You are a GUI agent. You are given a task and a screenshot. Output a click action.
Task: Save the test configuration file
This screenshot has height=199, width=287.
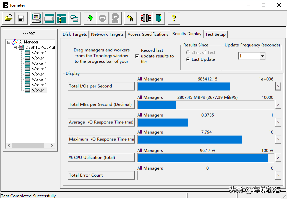21,18
